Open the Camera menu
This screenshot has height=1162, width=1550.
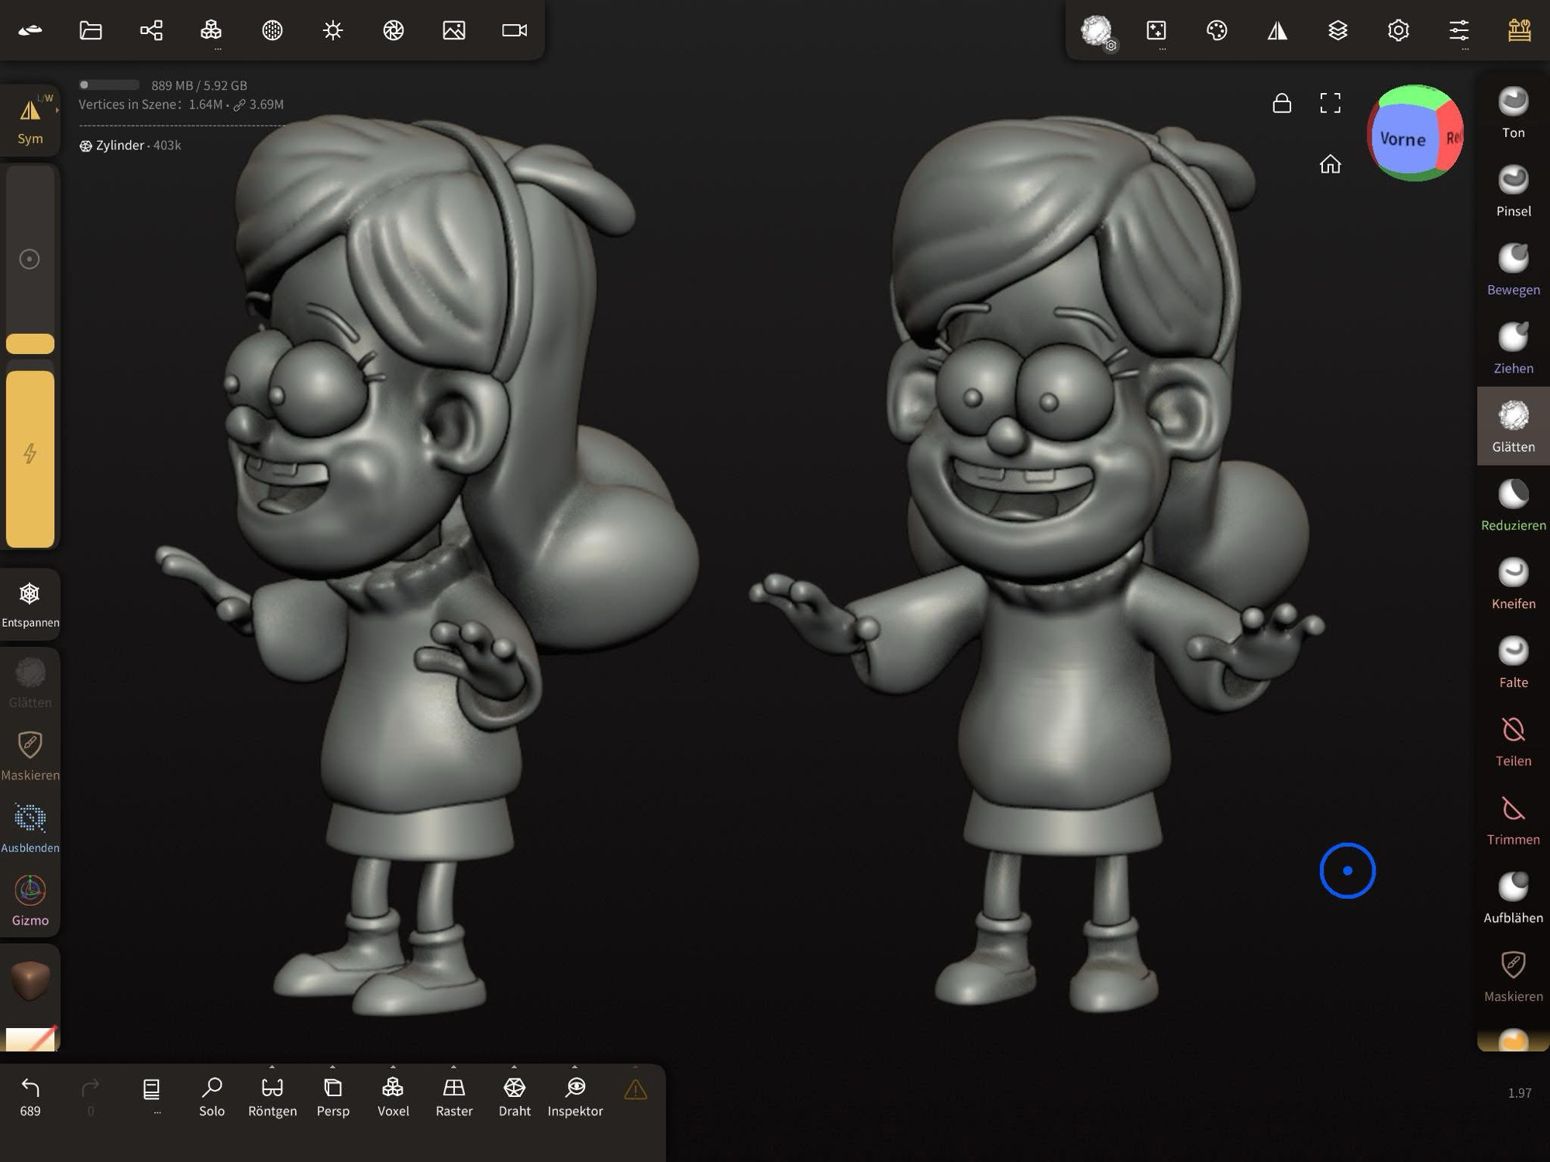click(x=515, y=30)
